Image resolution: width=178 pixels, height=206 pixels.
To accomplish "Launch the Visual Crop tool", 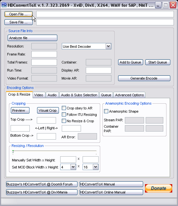I will coord(48,110).
